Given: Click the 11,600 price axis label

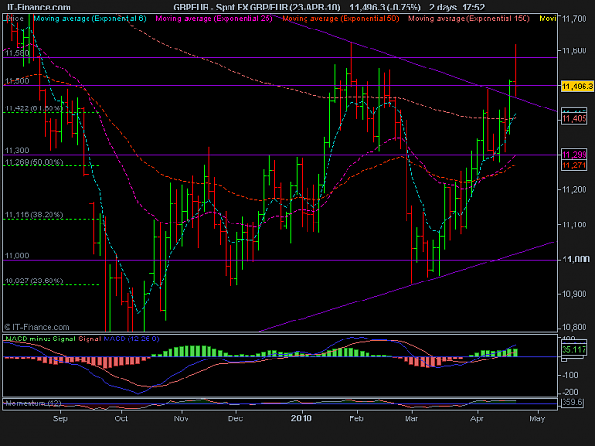Looking at the screenshot, I should coord(574,50).
